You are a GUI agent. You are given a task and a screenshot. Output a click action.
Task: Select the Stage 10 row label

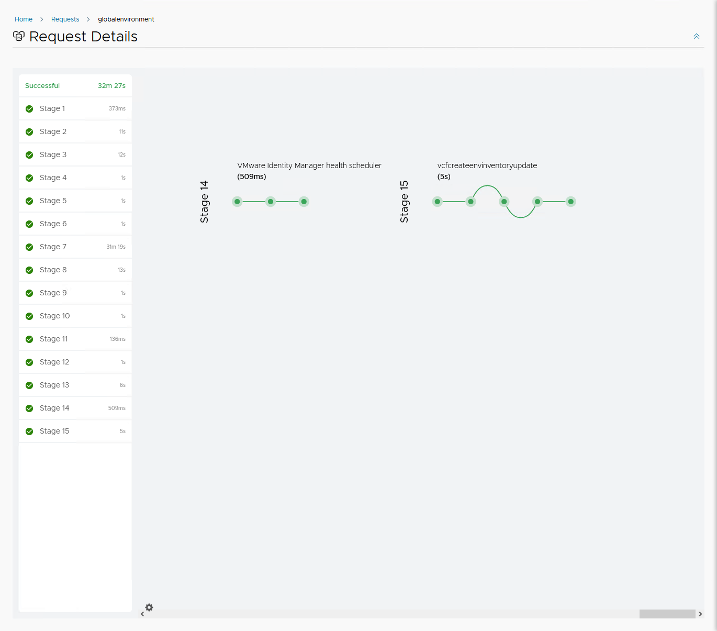click(x=54, y=316)
